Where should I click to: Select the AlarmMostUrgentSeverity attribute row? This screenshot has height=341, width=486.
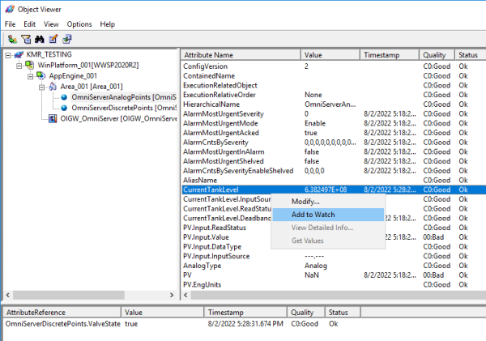click(x=334, y=113)
